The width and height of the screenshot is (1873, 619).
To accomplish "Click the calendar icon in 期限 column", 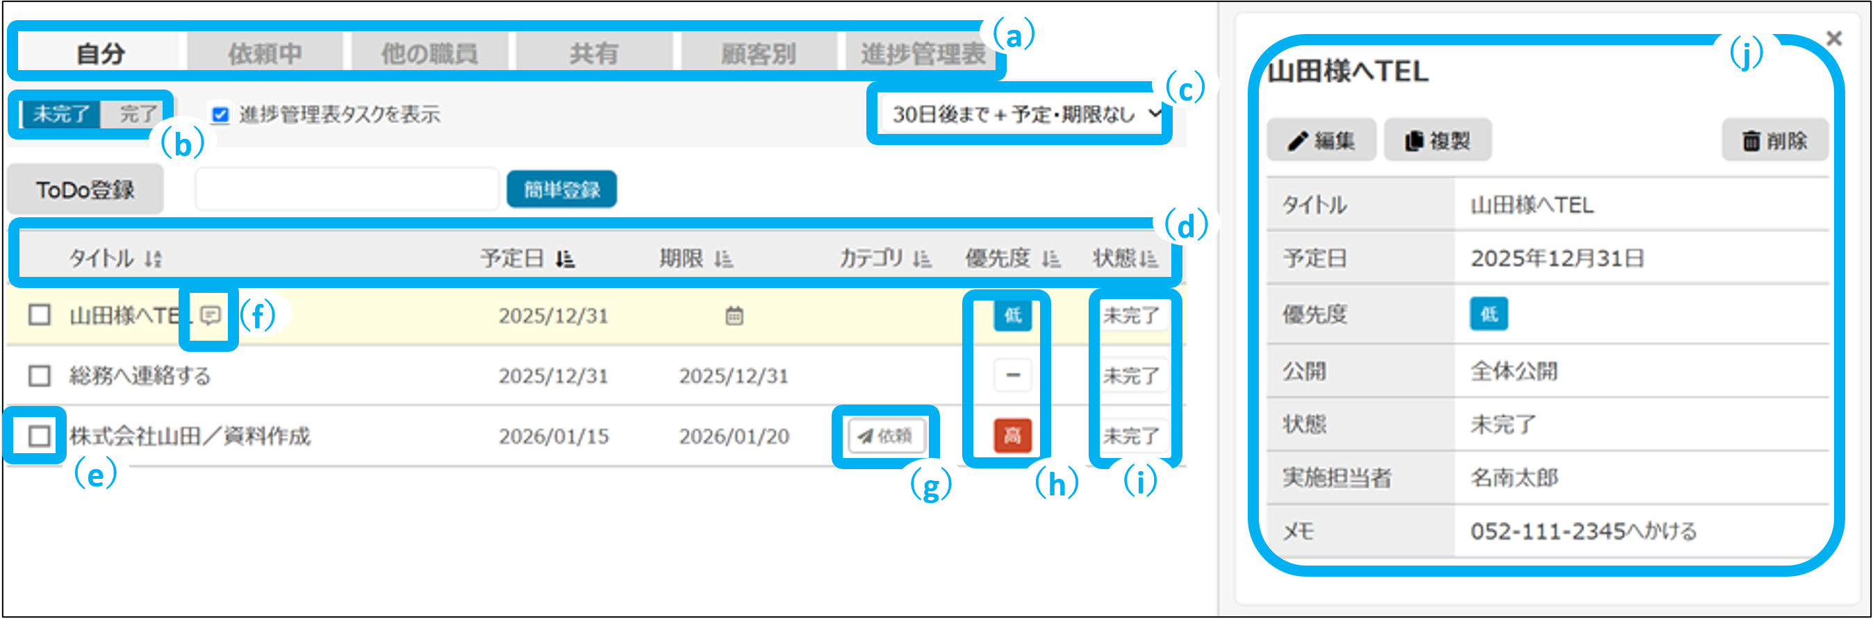I will tap(734, 316).
